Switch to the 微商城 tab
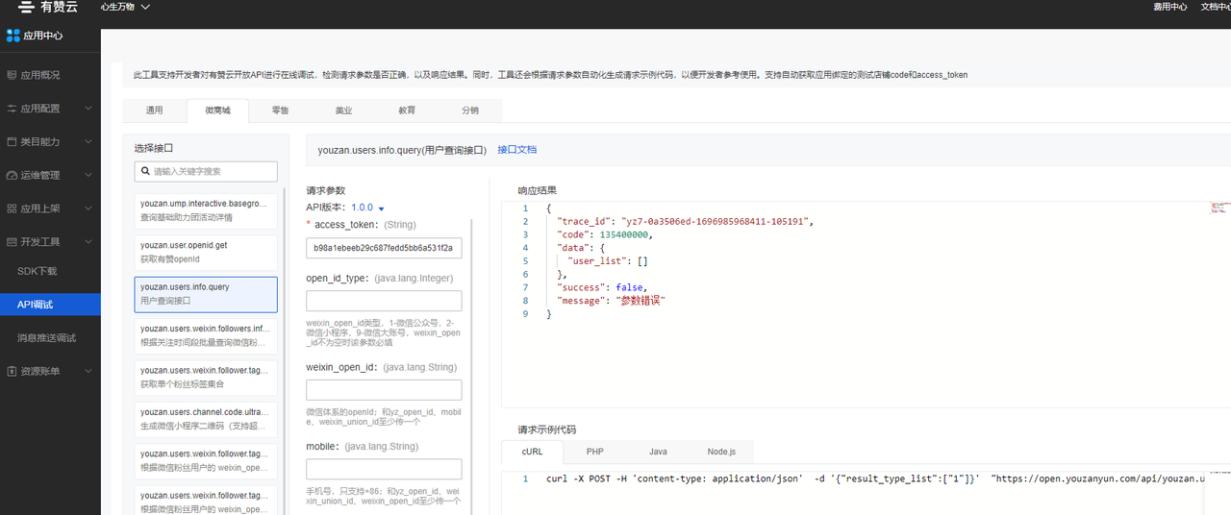 coord(217,110)
